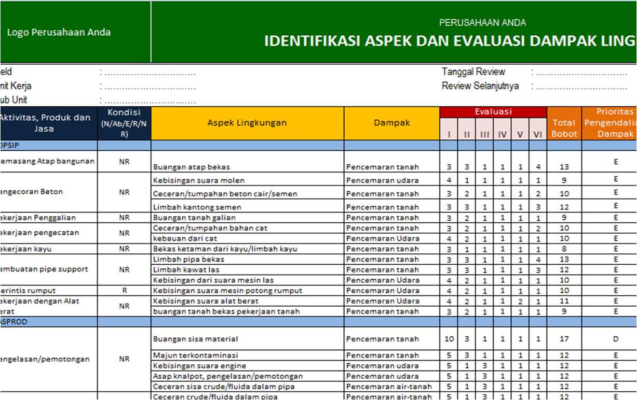
Task: Select the Buangan atap bekas cell
Action: point(247,162)
